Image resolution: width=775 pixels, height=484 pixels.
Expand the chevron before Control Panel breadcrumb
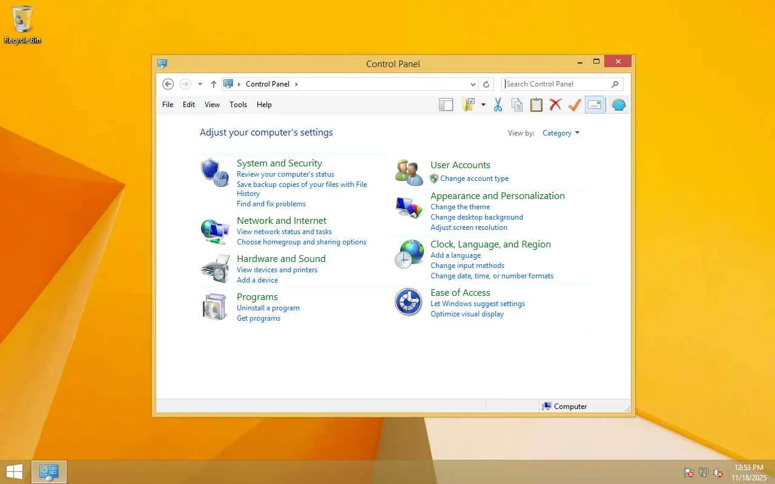[x=240, y=84]
